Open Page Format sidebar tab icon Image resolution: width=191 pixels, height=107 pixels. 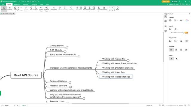point(165,17)
